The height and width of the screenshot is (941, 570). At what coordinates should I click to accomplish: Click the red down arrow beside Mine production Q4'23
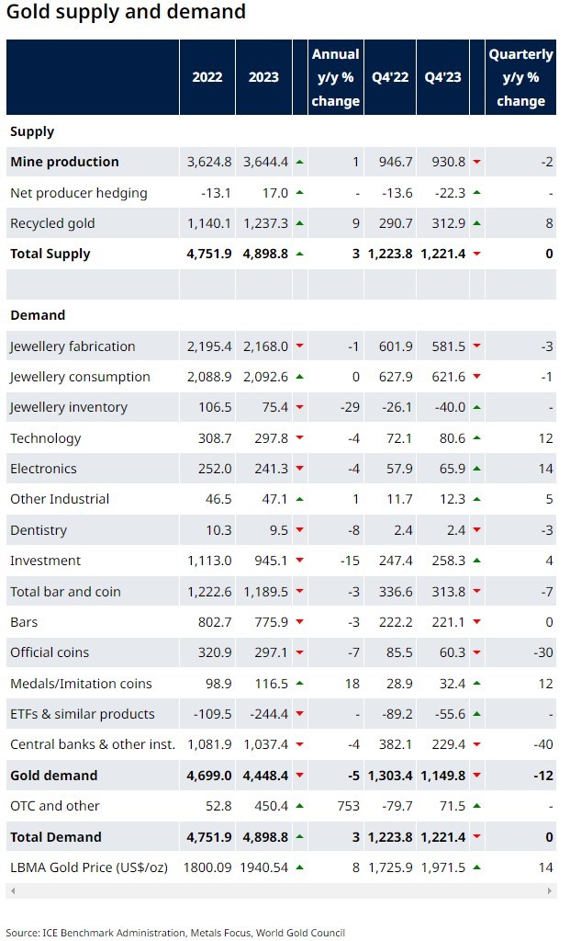[x=477, y=162]
